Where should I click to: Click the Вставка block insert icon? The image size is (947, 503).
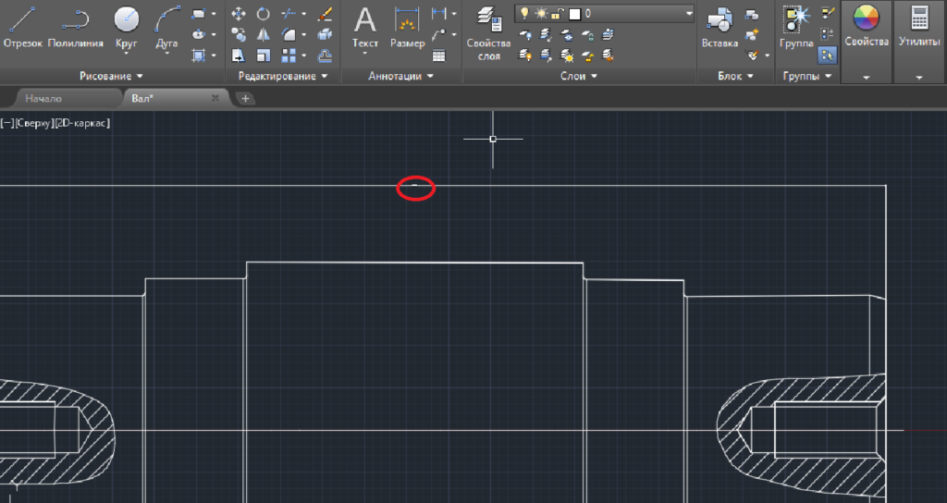719,22
